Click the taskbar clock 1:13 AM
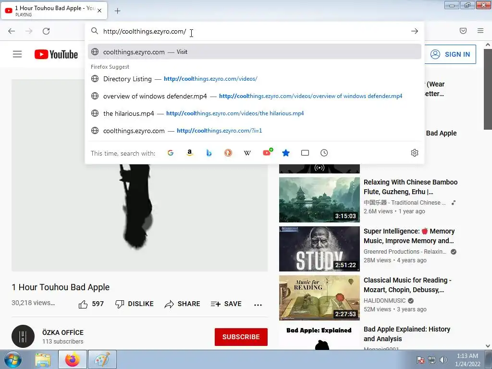 [x=467, y=360]
